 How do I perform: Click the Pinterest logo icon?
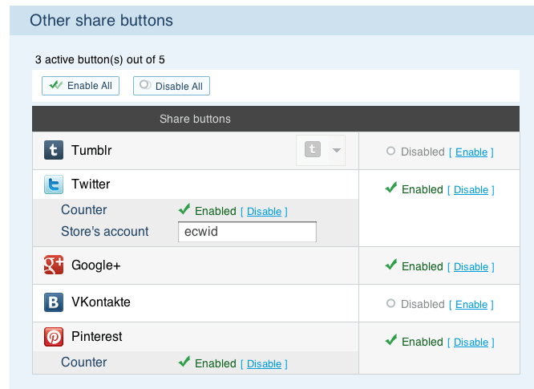tap(54, 337)
